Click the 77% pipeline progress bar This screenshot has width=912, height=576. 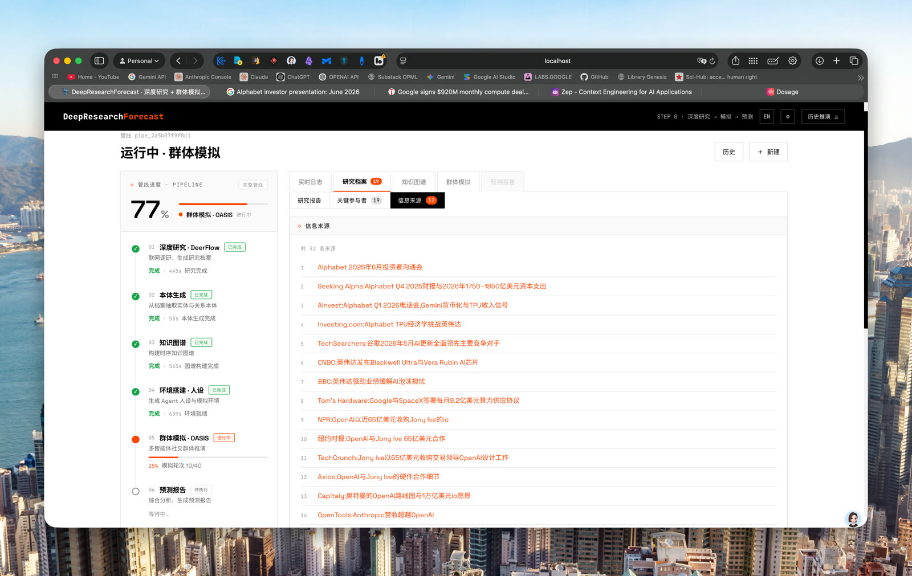click(x=223, y=204)
